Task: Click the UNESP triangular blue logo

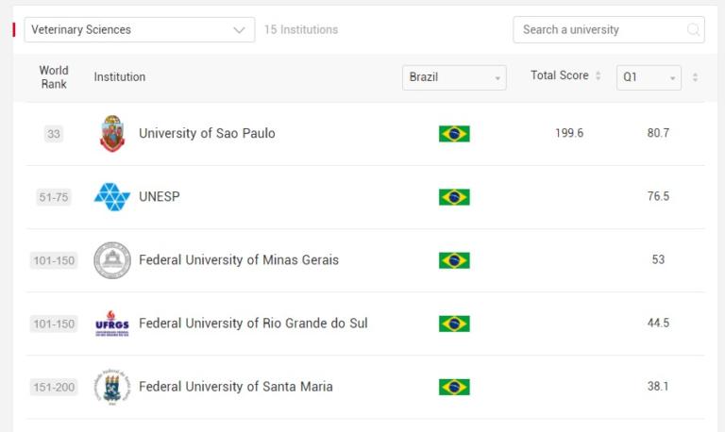Action: click(x=112, y=197)
